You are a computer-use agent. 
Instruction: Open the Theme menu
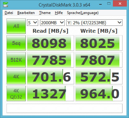[45, 13]
